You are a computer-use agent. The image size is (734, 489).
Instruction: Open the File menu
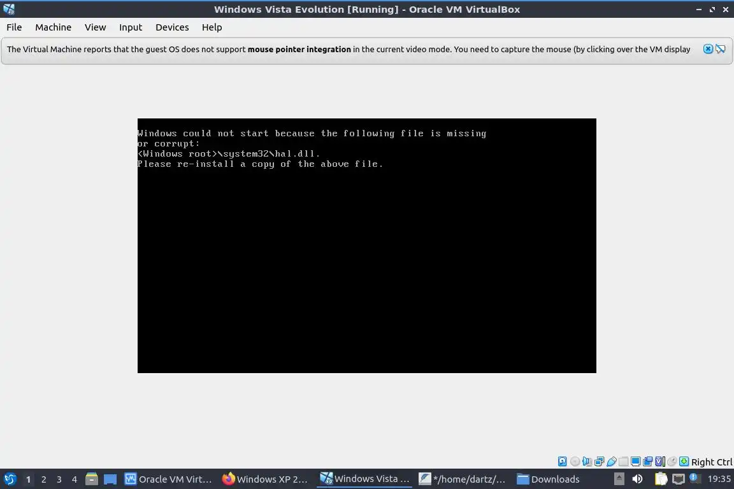click(x=14, y=27)
